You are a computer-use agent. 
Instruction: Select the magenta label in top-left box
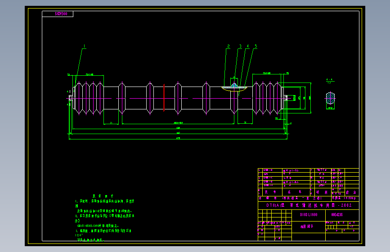coord(61,14)
